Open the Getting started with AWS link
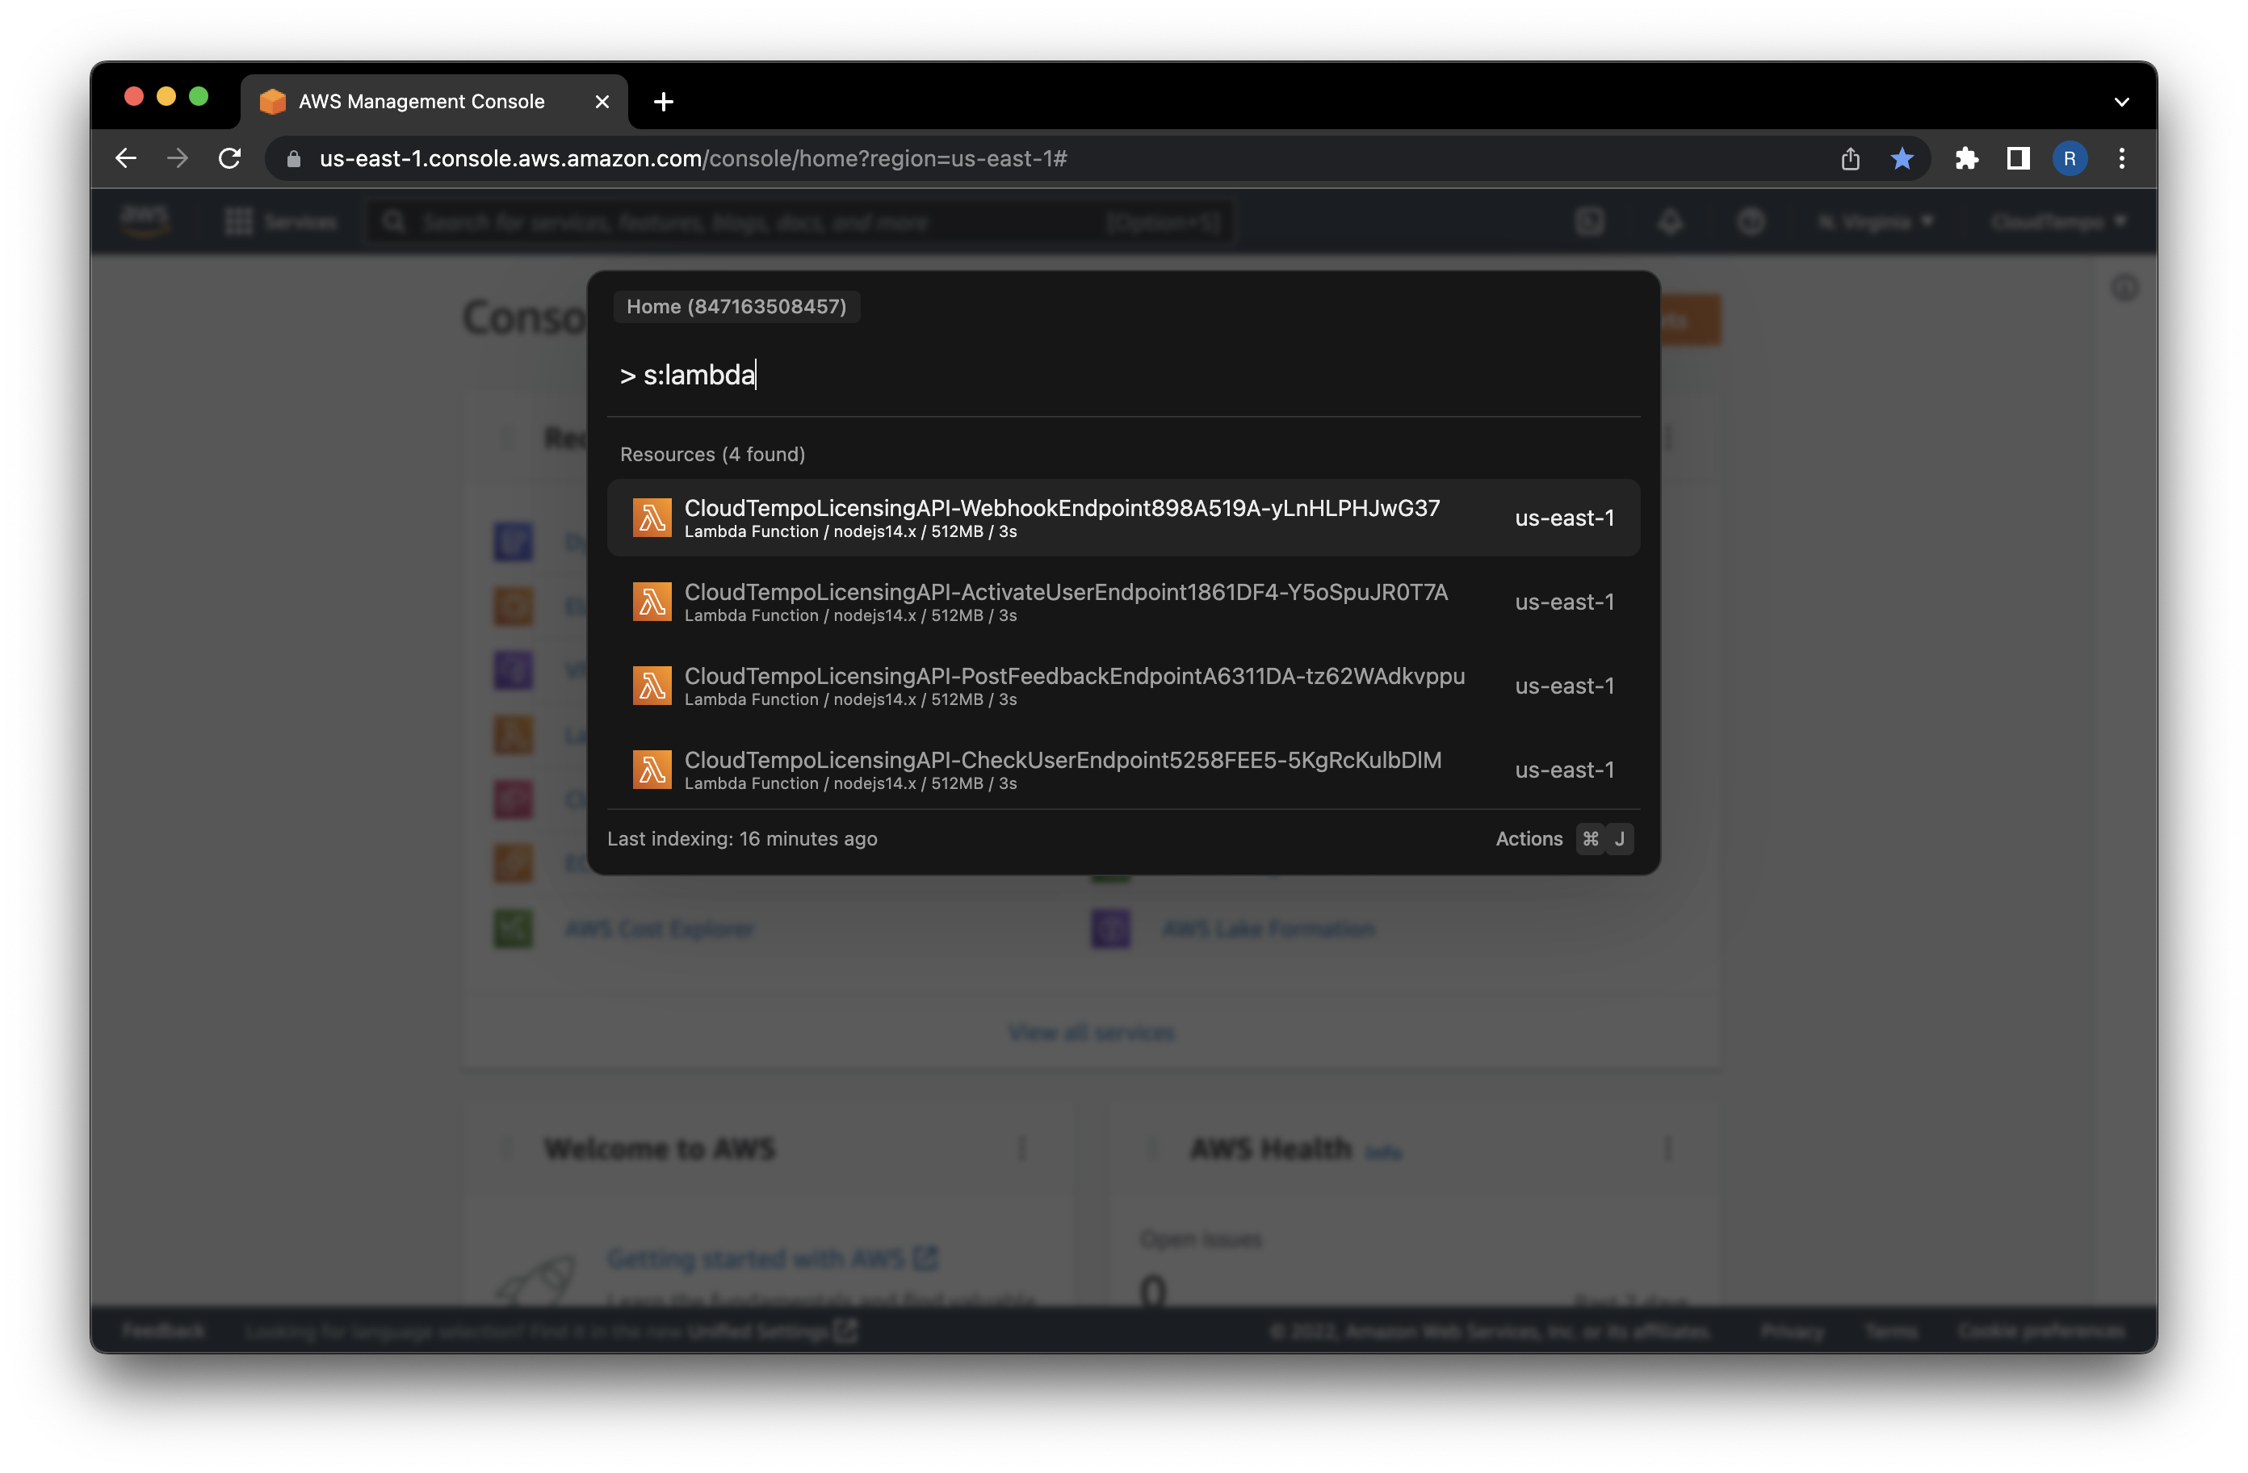Viewport: 2248px width, 1473px height. [772, 1257]
